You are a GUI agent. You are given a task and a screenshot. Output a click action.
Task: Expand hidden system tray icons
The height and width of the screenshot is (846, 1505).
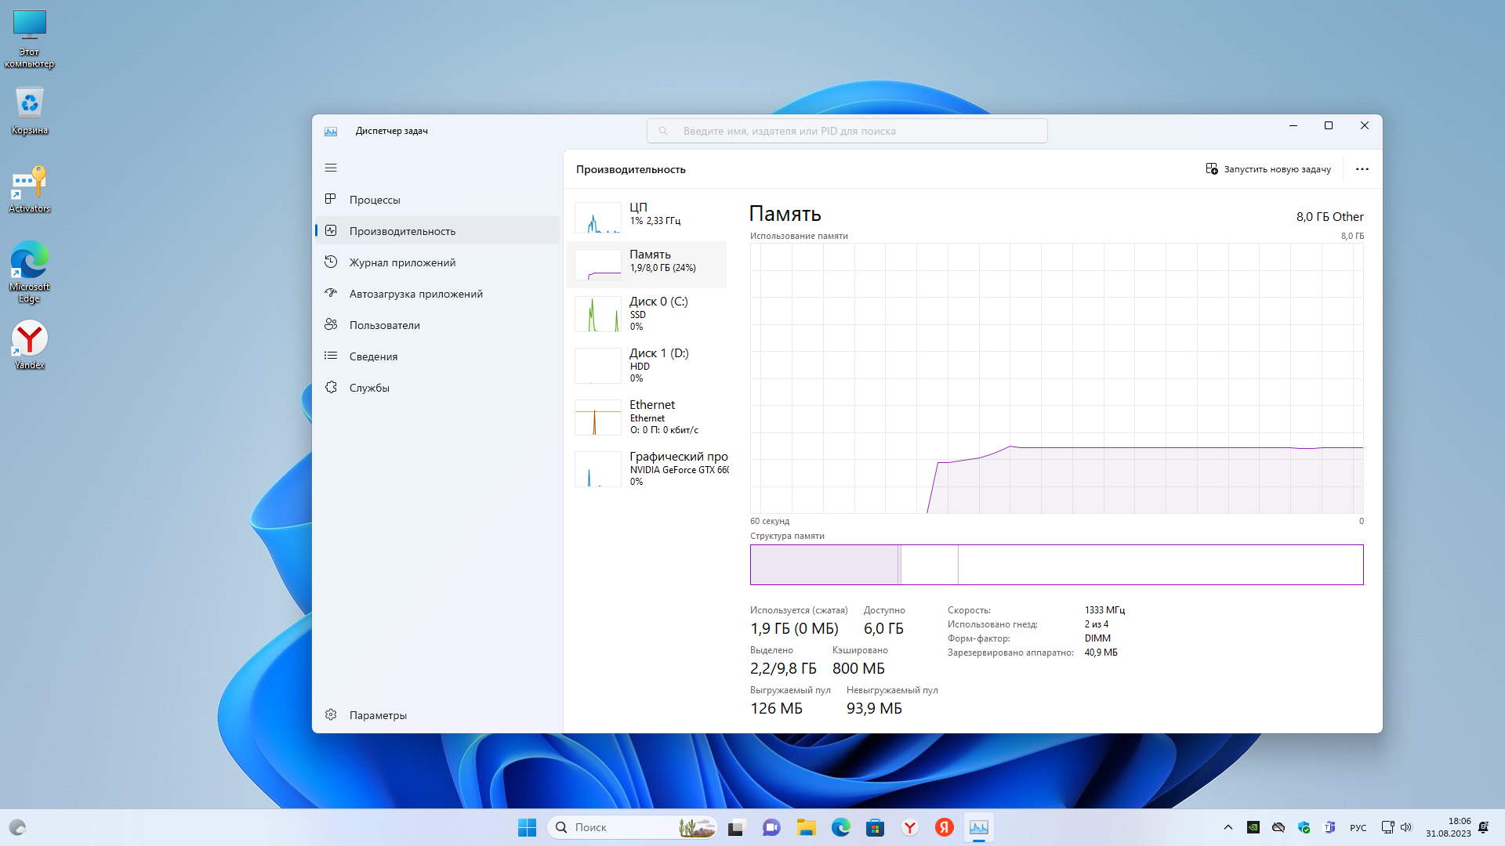pos(1228,827)
